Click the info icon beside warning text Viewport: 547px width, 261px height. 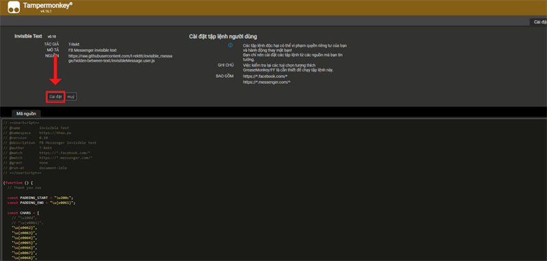point(230,46)
